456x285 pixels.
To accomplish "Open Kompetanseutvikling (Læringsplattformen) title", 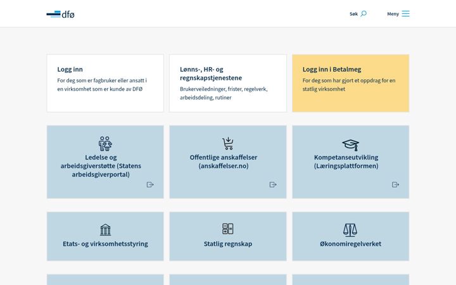I will coord(346,161).
